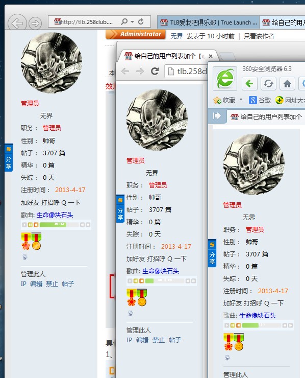
Task: Click the 360 browser refresh icon
Action: [x=268, y=84]
